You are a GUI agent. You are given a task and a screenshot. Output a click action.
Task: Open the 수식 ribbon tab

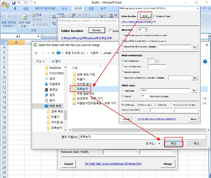click(64, 9)
